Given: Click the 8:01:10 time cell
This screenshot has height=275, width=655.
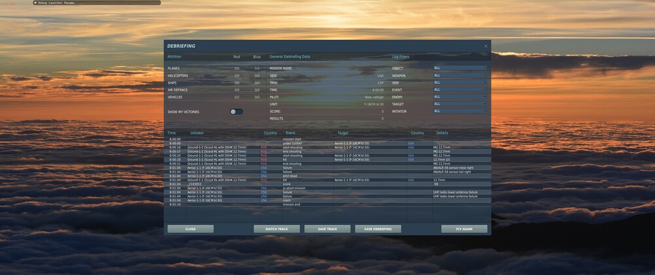Looking at the screenshot, I should click(175, 204).
